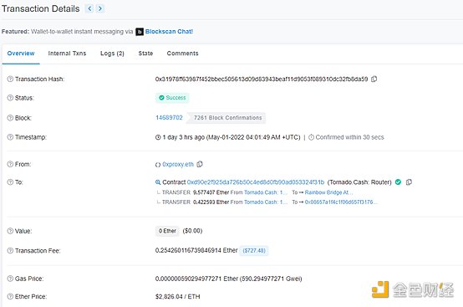This screenshot has width=463, height=307.
Task: Open the 0xproxy.eth sender address
Action: pyautogui.click(x=178, y=164)
